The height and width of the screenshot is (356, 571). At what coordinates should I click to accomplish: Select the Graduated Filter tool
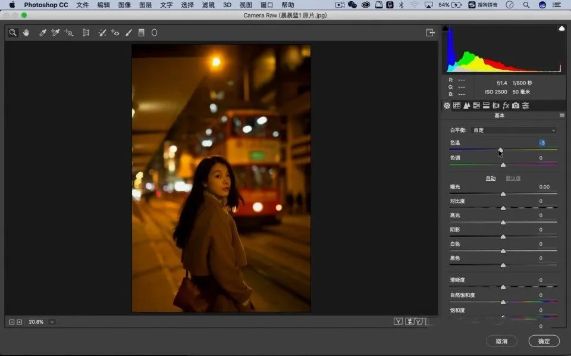click(x=142, y=33)
